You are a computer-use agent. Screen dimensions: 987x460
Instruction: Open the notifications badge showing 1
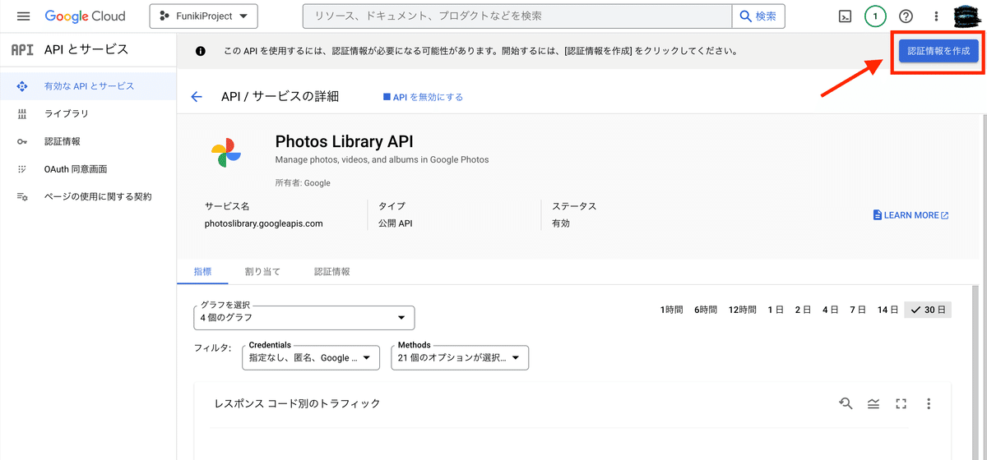point(875,16)
